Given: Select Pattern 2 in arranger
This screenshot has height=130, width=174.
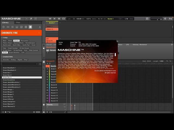Looking at the screenshot, I should (52, 29).
